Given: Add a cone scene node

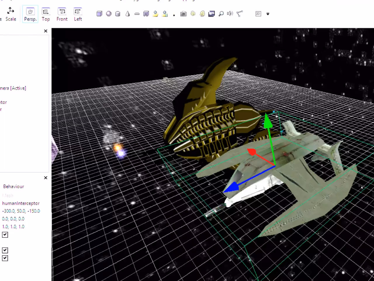Looking at the screenshot, I should click(x=128, y=14).
